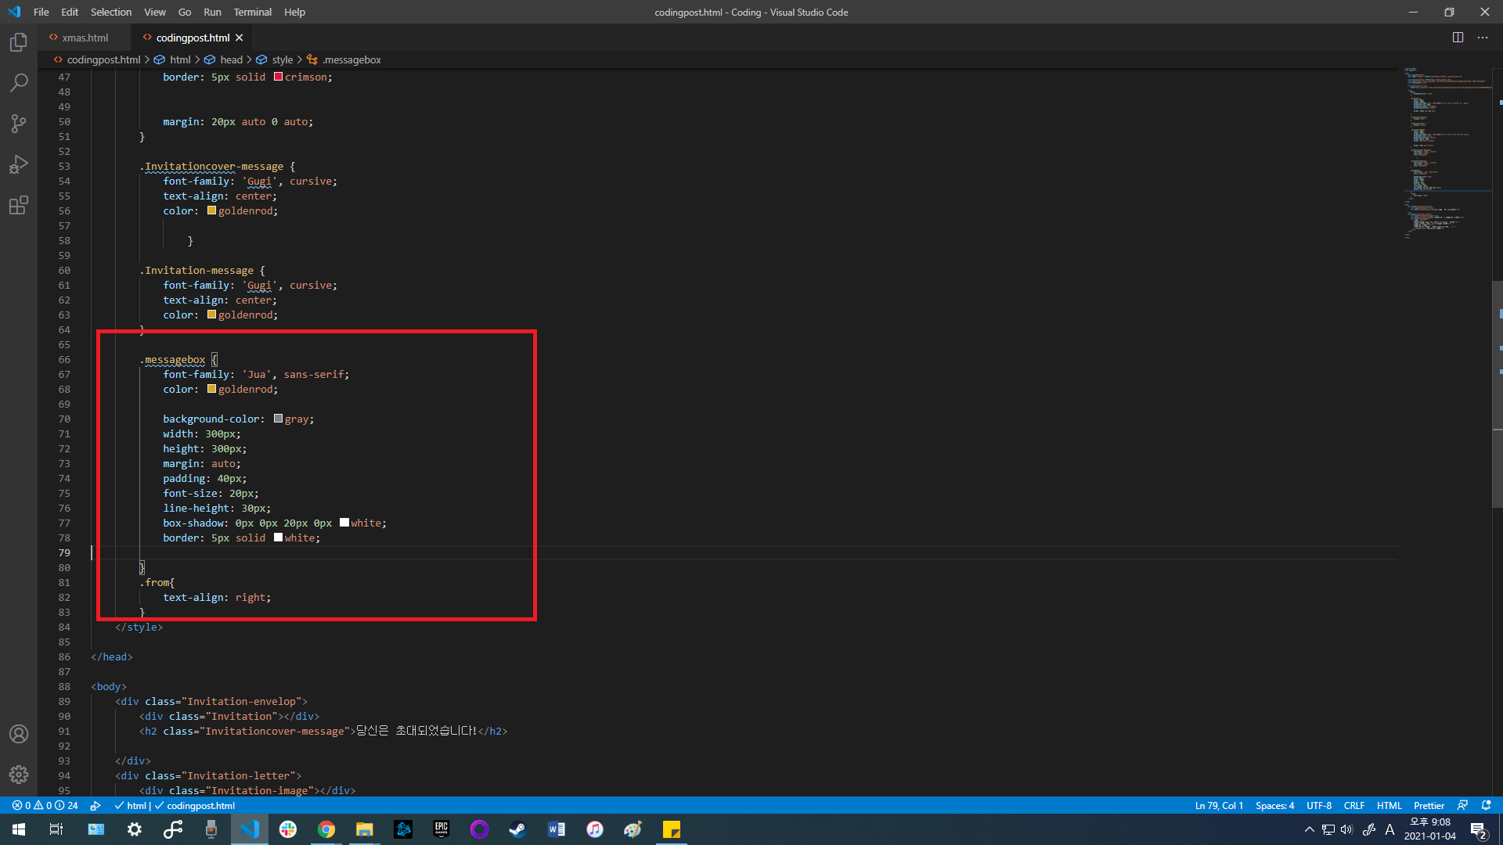The image size is (1503, 845).
Task: Open the Terminal menu
Action: click(x=252, y=12)
